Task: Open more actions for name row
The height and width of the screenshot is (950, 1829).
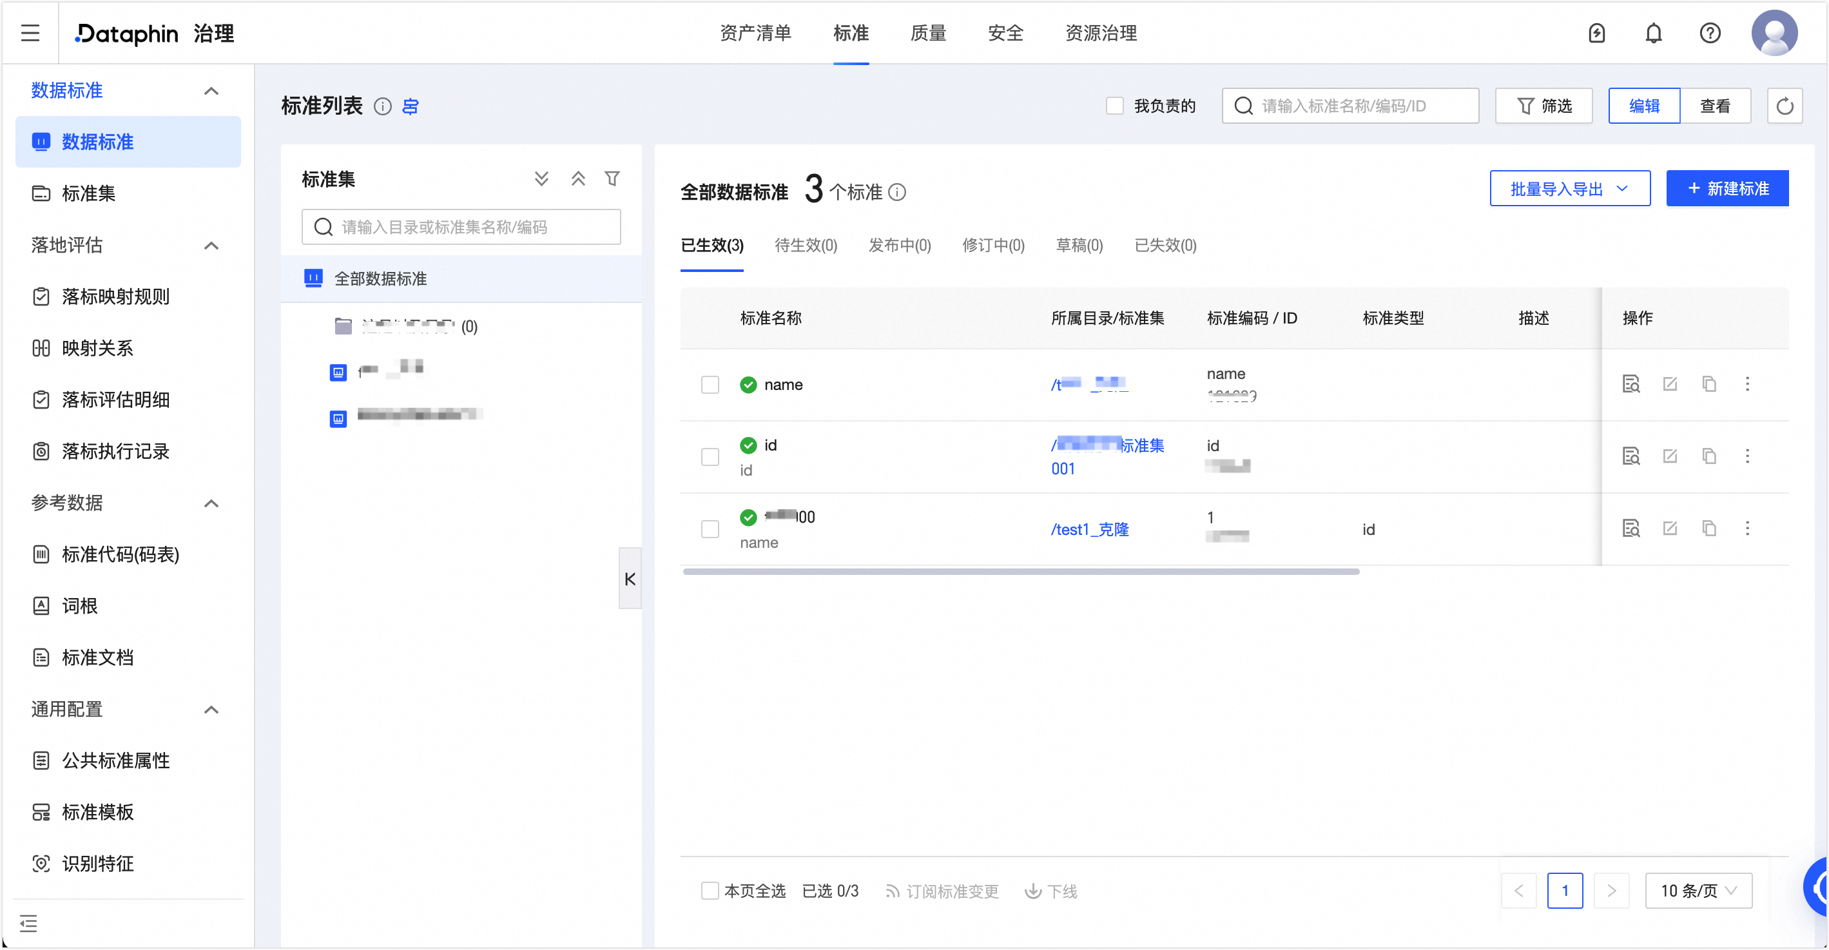Action: [1747, 384]
